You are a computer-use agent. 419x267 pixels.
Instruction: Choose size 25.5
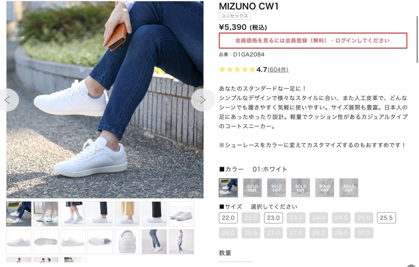tap(386, 218)
